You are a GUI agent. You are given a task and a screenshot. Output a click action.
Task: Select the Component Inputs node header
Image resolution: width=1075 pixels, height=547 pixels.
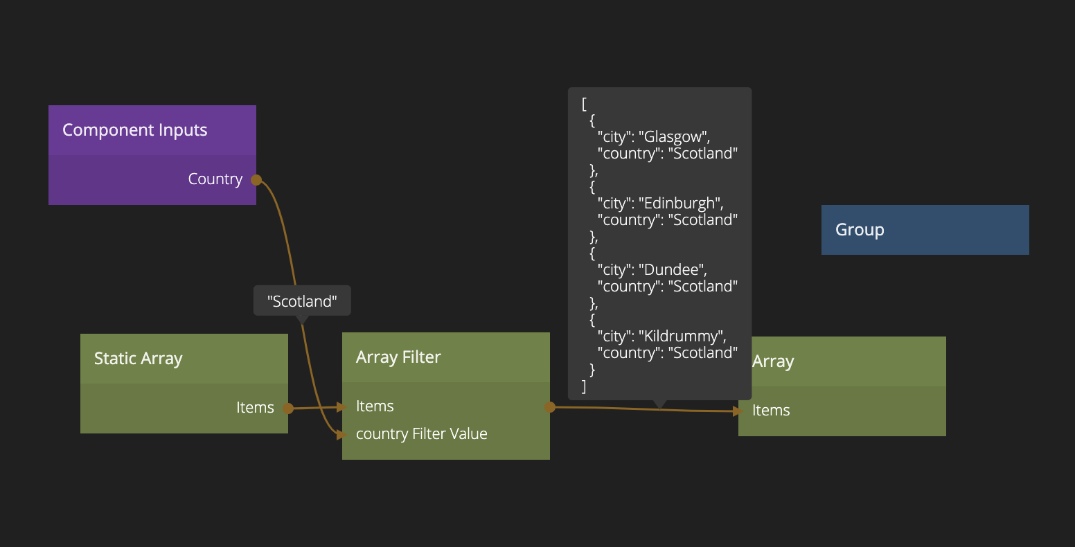[x=135, y=130]
